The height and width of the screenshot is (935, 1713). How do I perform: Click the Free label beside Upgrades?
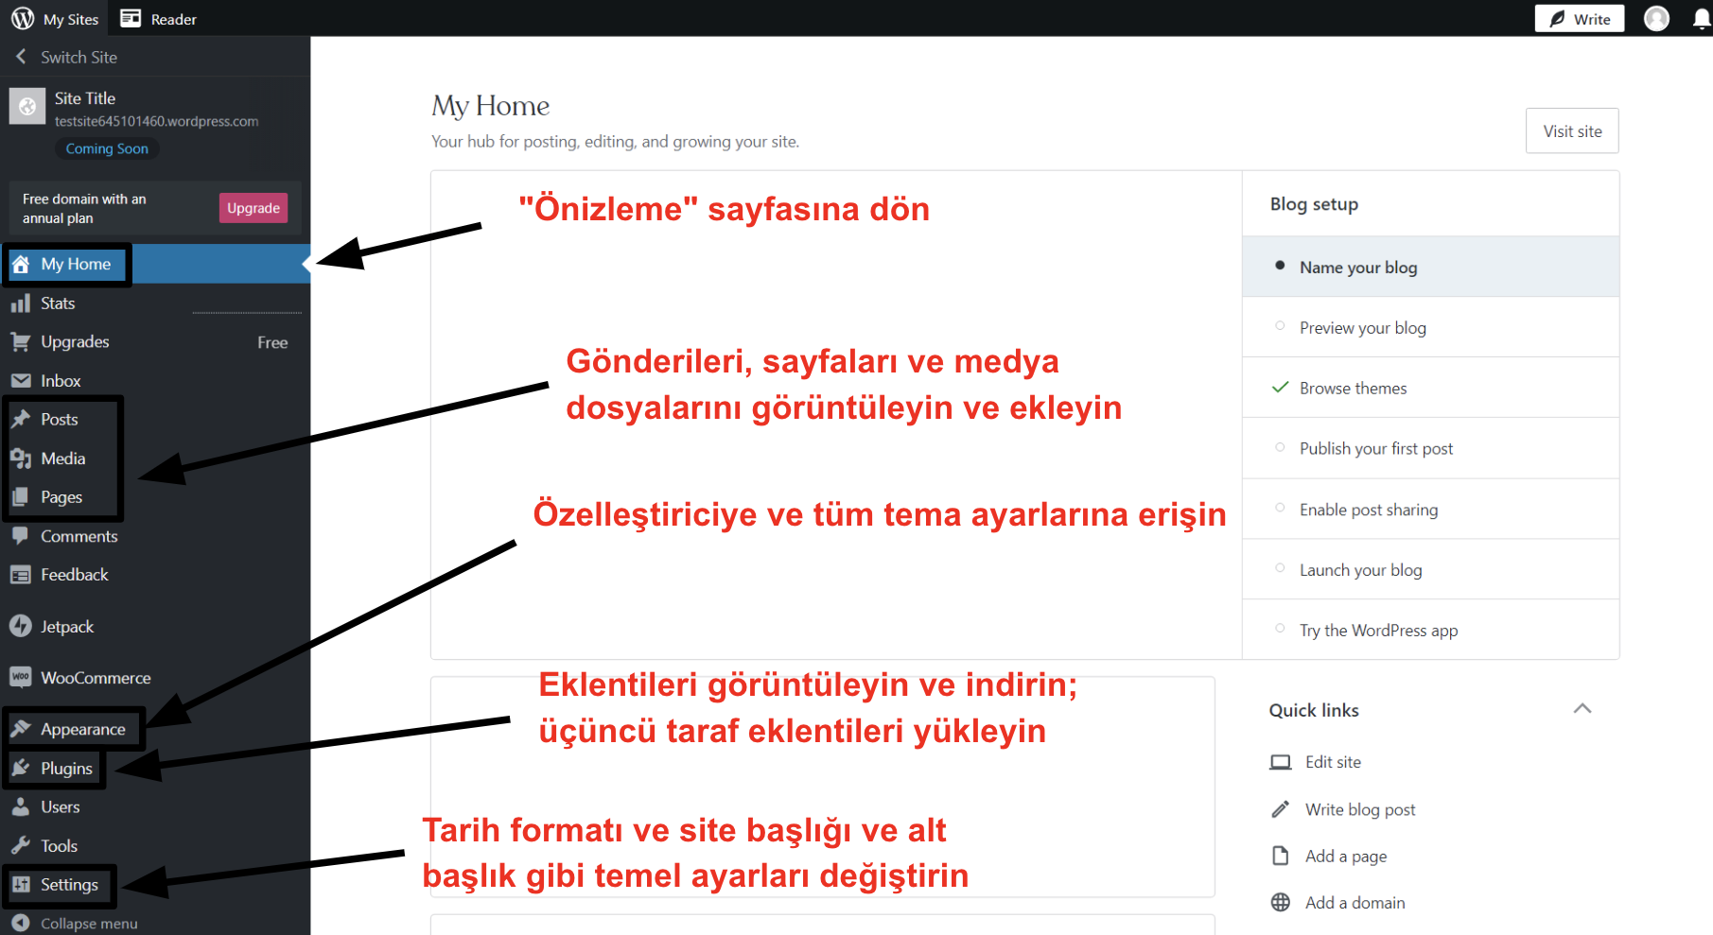[x=272, y=342]
